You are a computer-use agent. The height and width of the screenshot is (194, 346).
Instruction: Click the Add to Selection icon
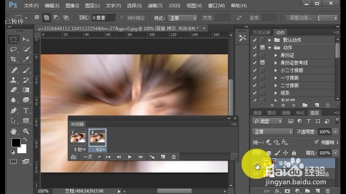coord(47,18)
